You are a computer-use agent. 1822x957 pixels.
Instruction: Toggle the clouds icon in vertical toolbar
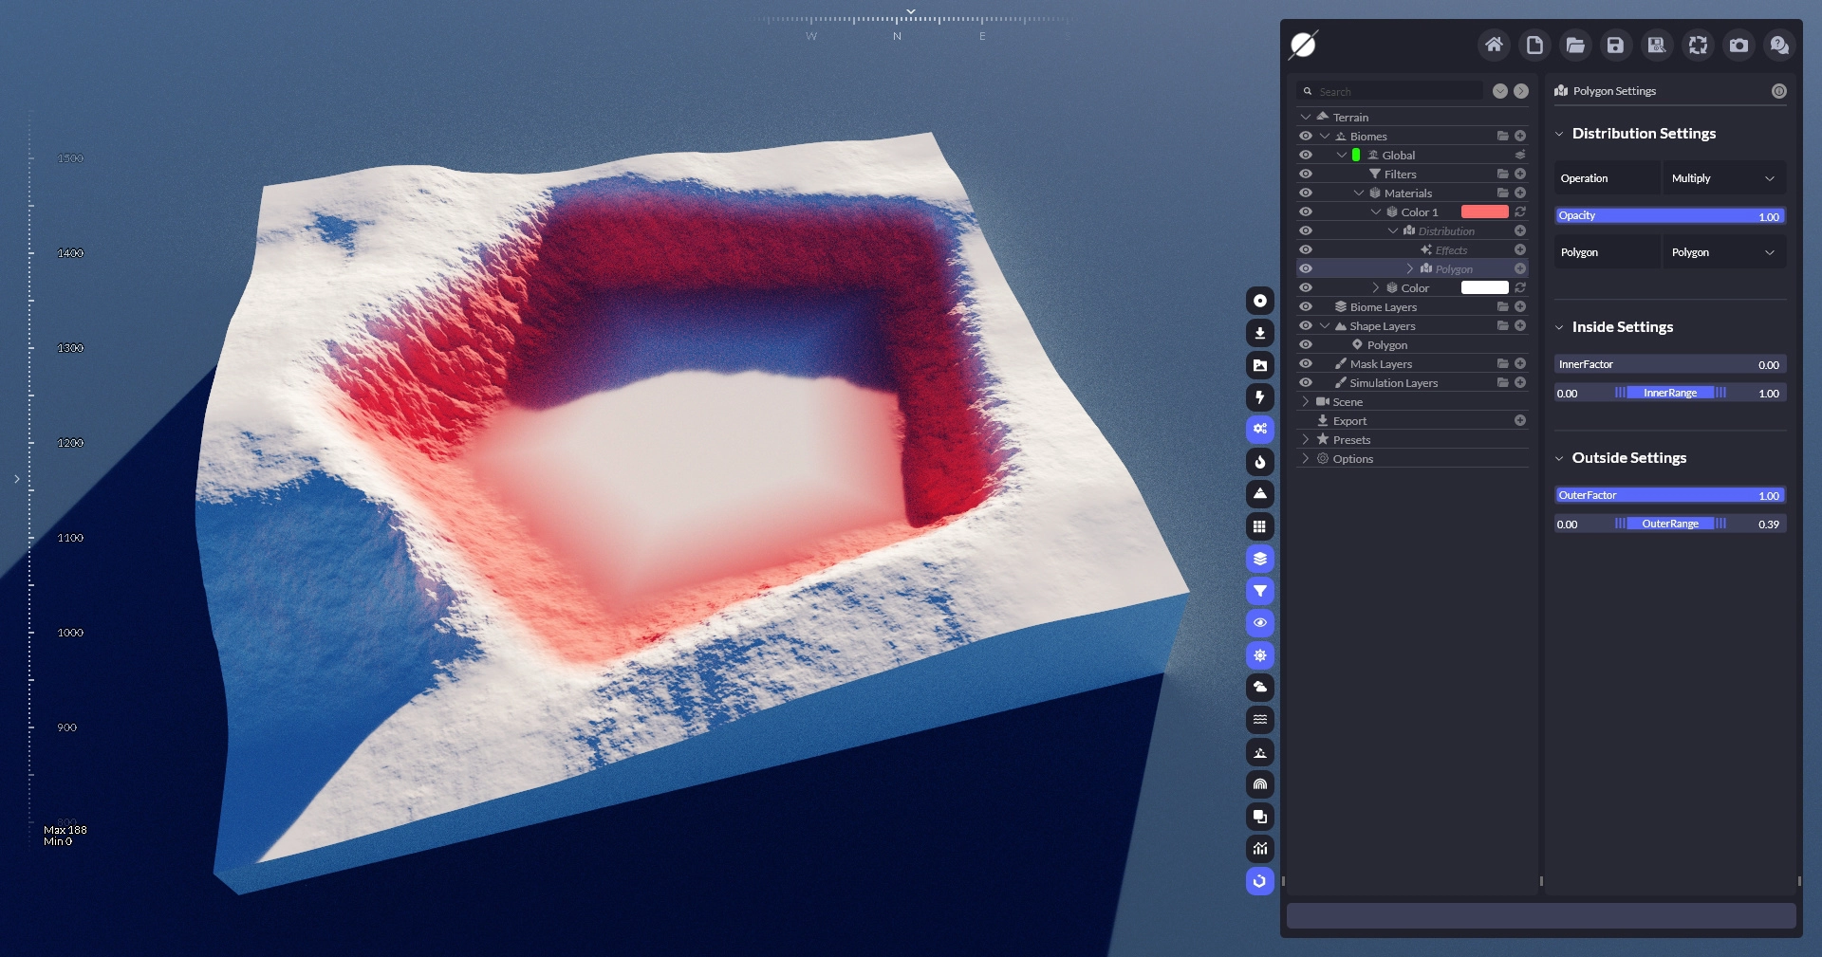point(1259,687)
